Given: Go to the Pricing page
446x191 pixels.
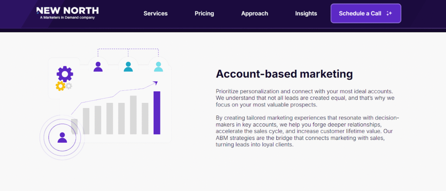Looking at the screenshot, I should pos(204,13).
